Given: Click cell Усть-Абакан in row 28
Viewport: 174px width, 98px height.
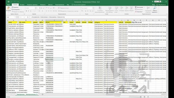Looking at the screenshot, I should coord(26,75).
